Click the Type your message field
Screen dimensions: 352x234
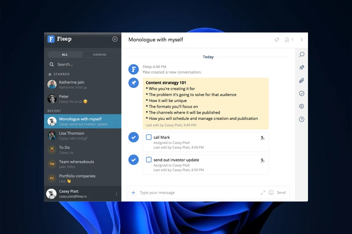tap(198, 193)
